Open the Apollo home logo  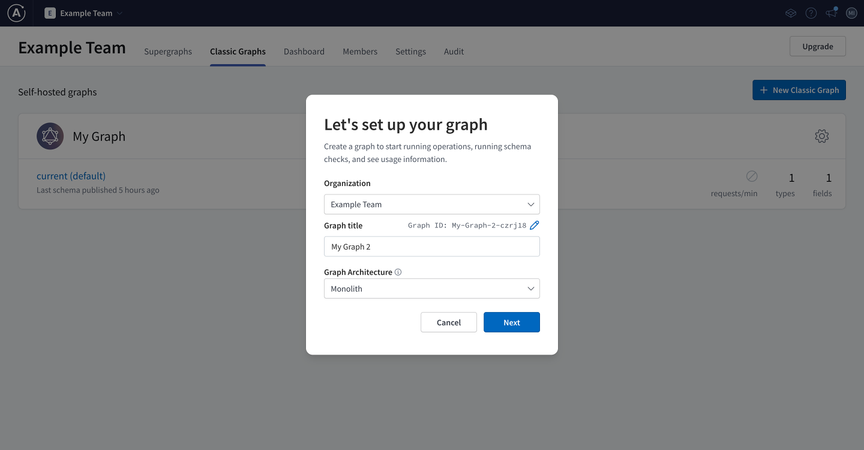16,13
